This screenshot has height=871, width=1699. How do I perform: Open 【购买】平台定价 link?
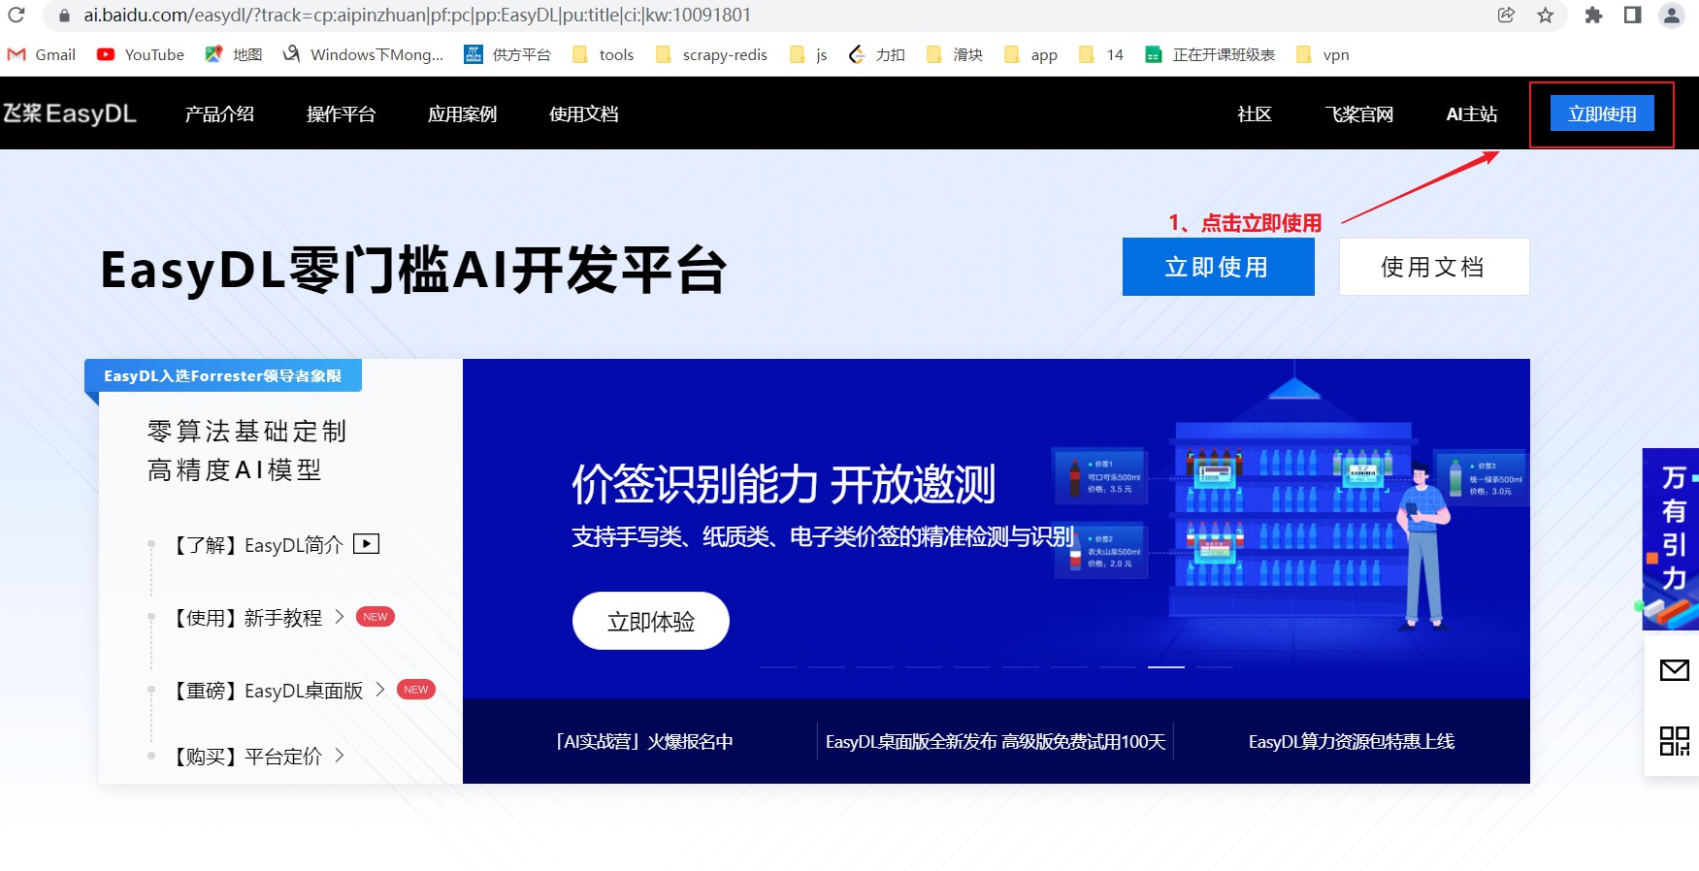[x=245, y=757]
